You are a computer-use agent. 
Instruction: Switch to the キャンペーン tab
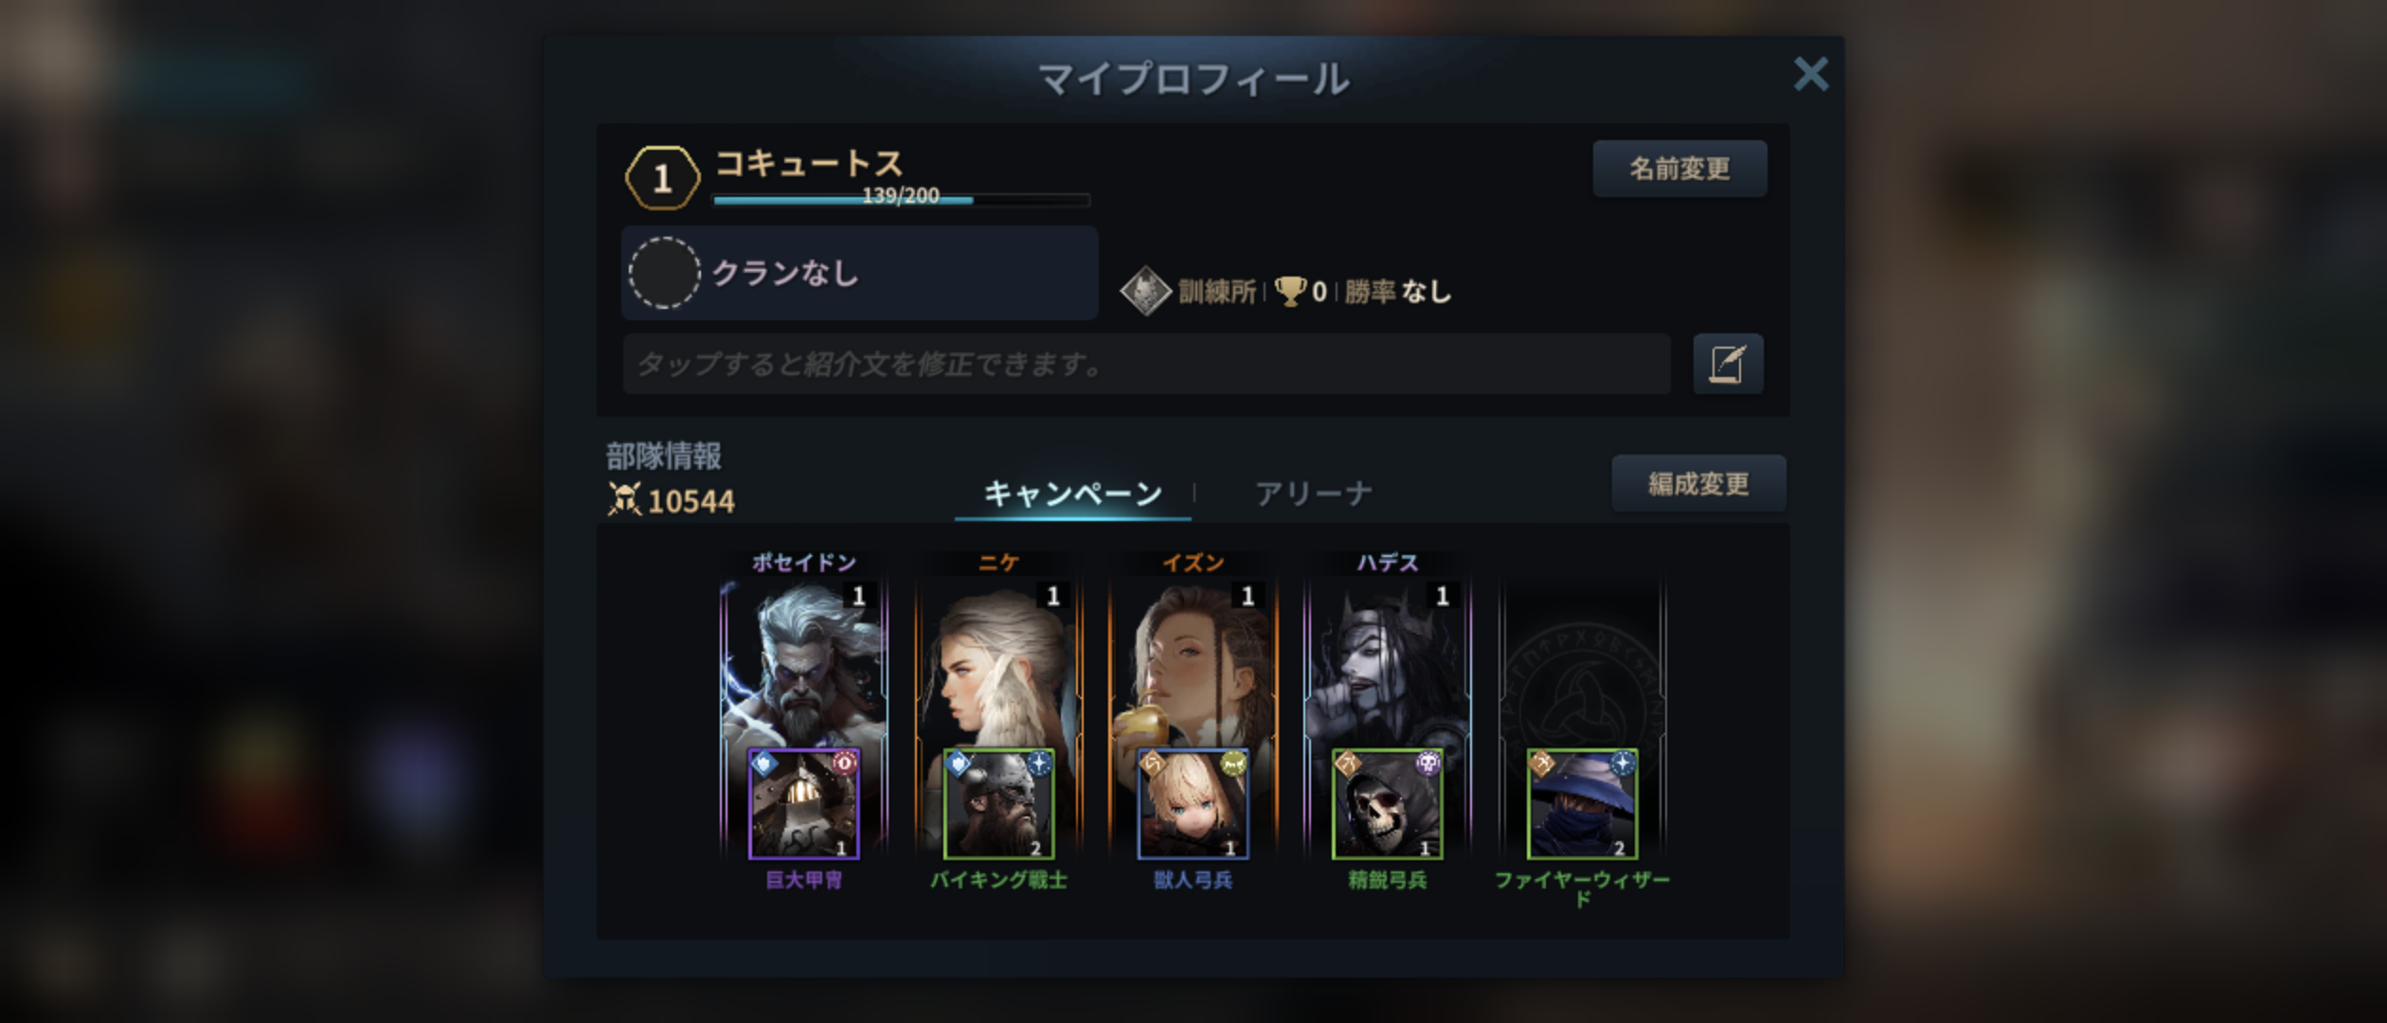[1072, 494]
